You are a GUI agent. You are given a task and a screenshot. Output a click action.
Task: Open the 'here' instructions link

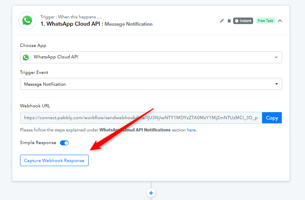[x=191, y=130]
